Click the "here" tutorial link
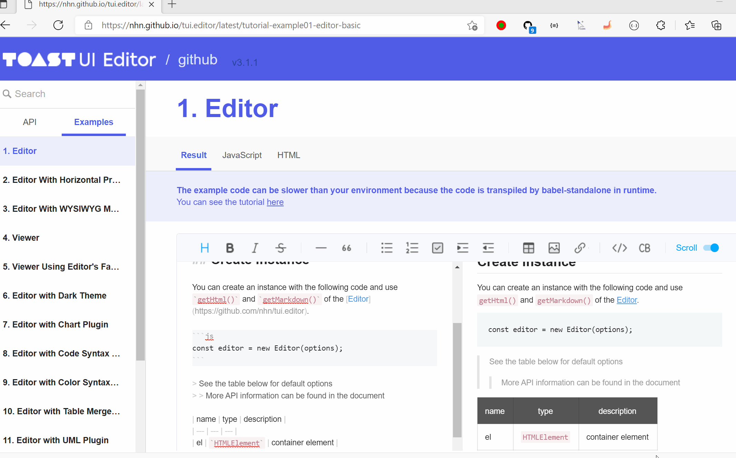Screen dimensions: 736x458 click(x=275, y=202)
